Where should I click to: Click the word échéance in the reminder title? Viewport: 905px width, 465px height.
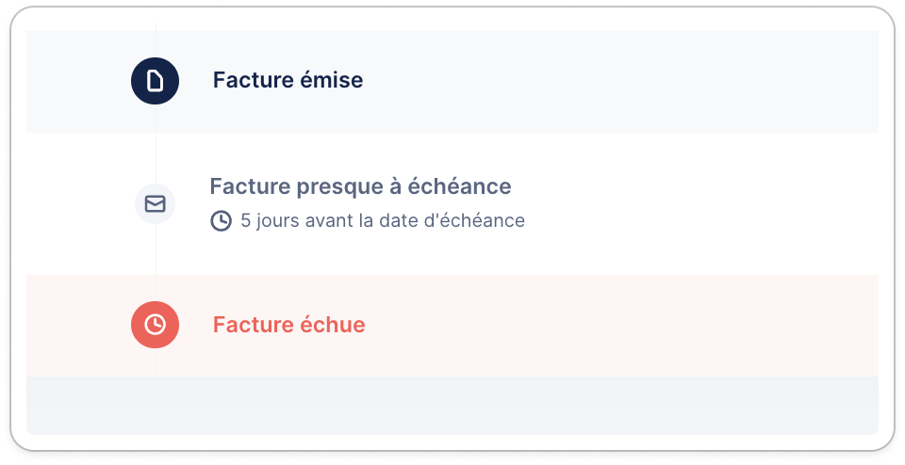(459, 186)
